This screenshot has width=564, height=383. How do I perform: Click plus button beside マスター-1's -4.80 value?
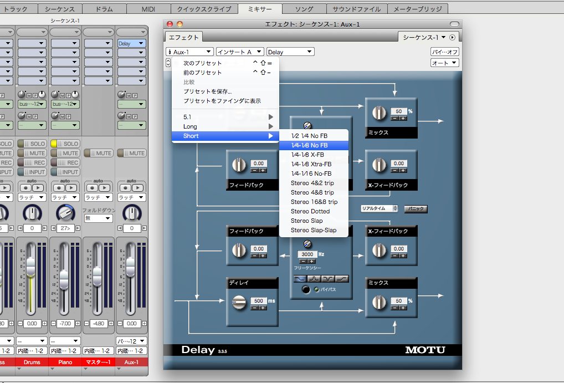click(x=111, y=323)
